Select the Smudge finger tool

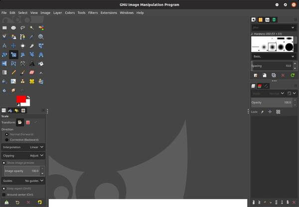click(13, 90)
